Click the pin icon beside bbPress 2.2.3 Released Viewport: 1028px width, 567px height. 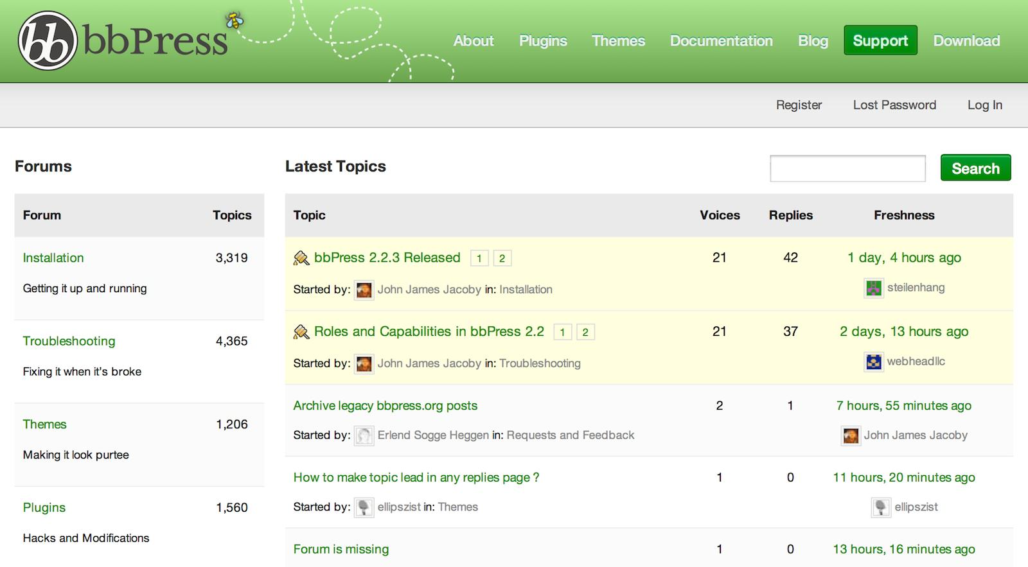(x=301, y=258)
